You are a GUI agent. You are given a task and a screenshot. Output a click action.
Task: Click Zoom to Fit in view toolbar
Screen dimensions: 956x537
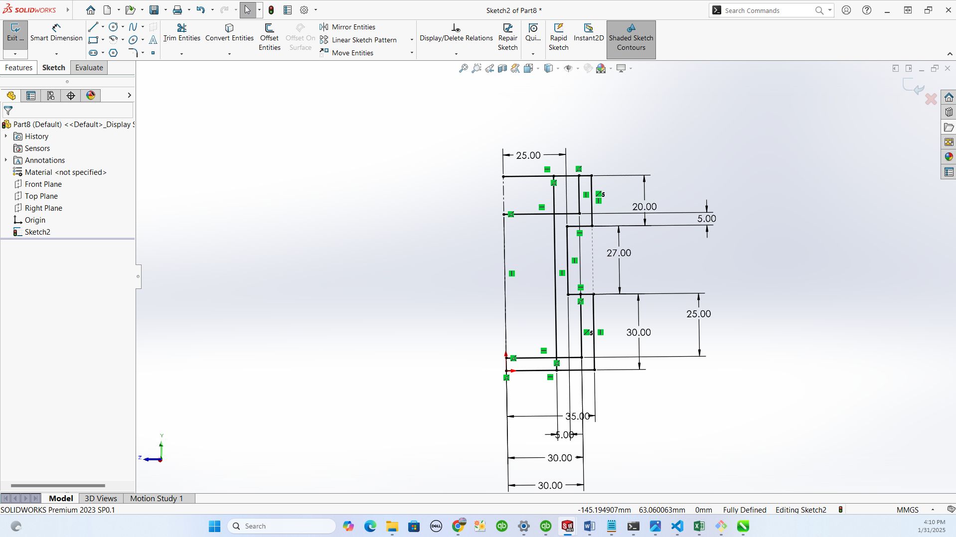464,68
